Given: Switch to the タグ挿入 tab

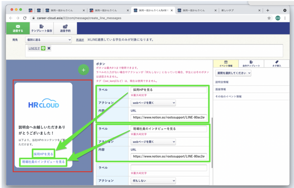Looking at the screenshot, I should pos(277,64).
